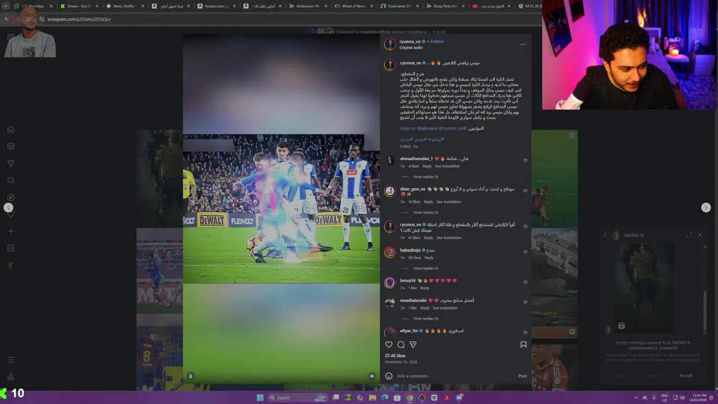
Task: Expand replies under dizer_goo_va's comment
Action: tap(426, 213)
